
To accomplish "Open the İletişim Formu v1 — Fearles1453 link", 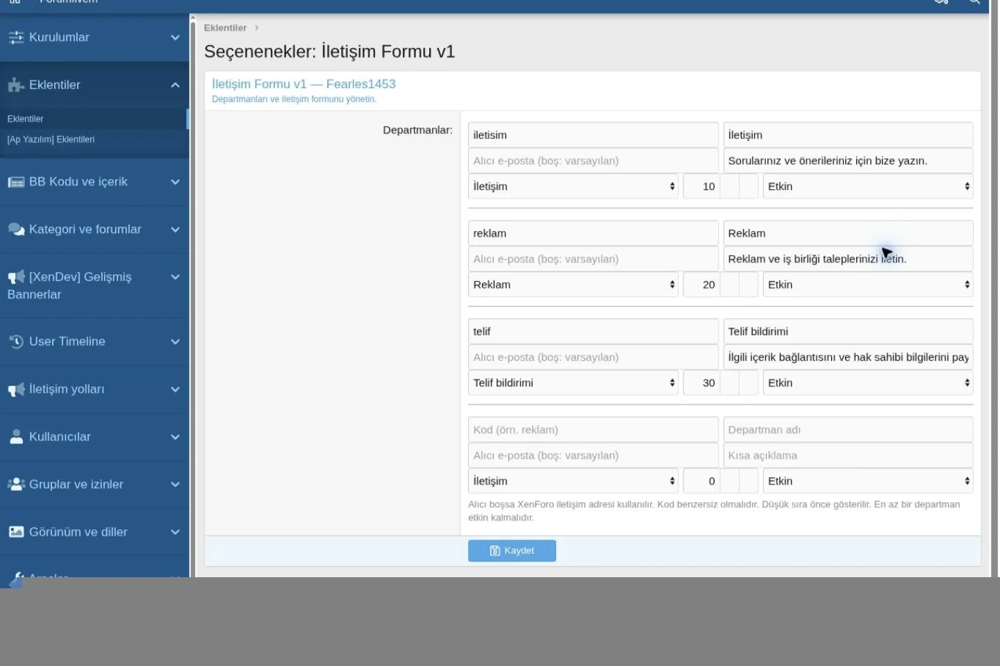I will [x=303, y=84].
